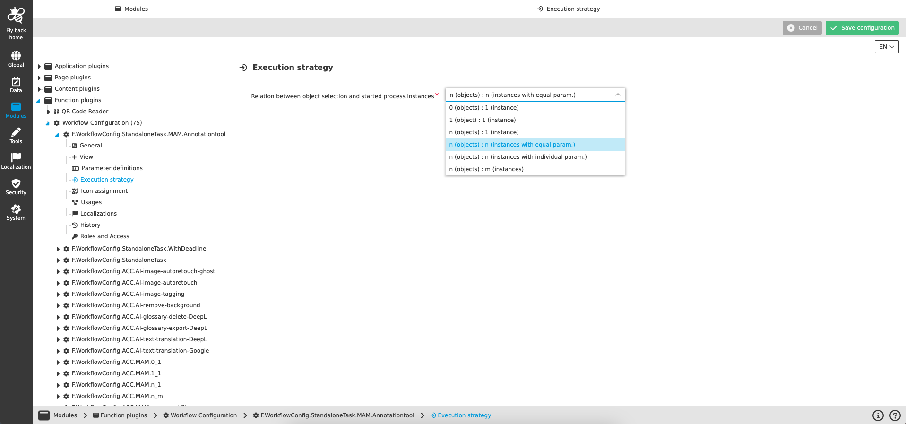
Task: Go to Function plugins in breadcrumb
Action: [120, 415]
